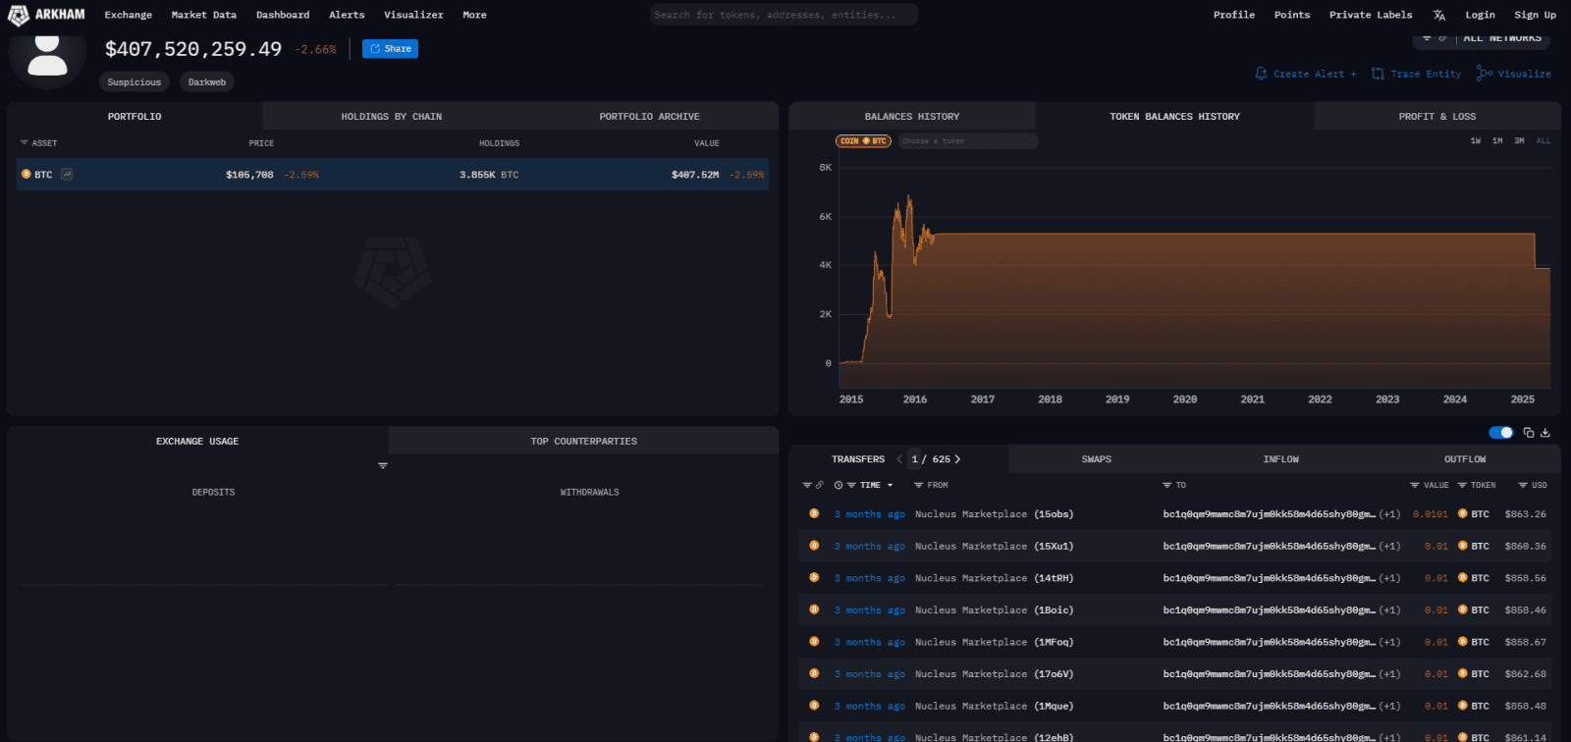Select the 3M chart time range
1571x742 pixels.
tap(1519, 141)
